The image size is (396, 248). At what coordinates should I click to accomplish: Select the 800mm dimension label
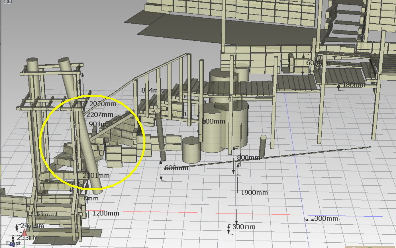248,158
